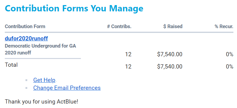Click the square bullet beside Get Help
Image resolution: width=237 pixels, height=108 pixels.
click(x=26, y=80)
